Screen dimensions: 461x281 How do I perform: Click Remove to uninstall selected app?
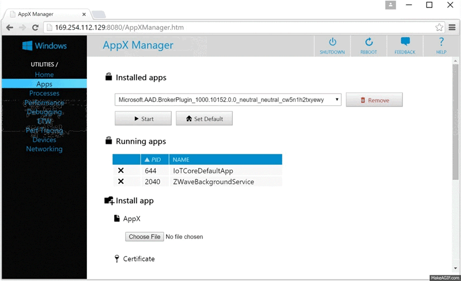(x=374, y=100)
